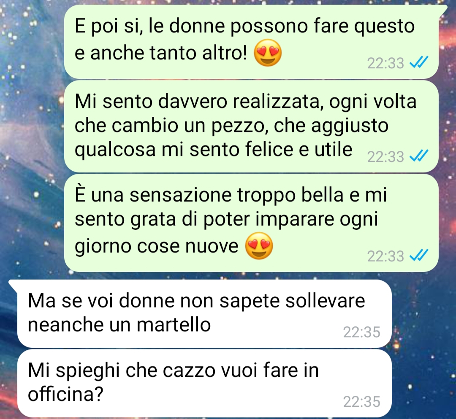Tap 22:33 timestamp on first green bubble
The image size is (456, 419).
coord(385,63)
